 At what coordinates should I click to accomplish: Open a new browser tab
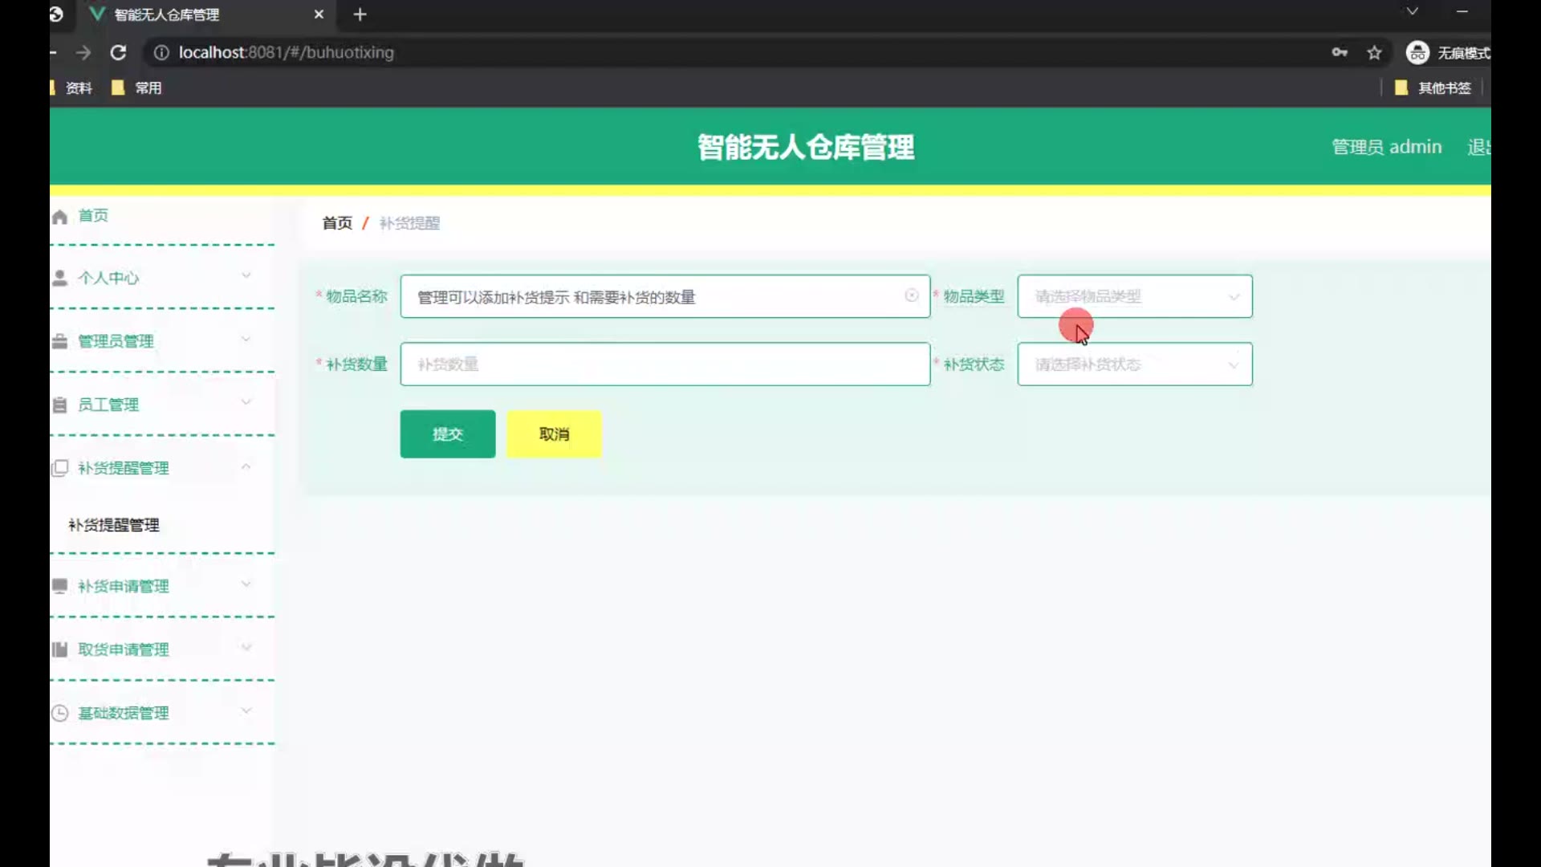pyautogui.click(x=360, y=14)
